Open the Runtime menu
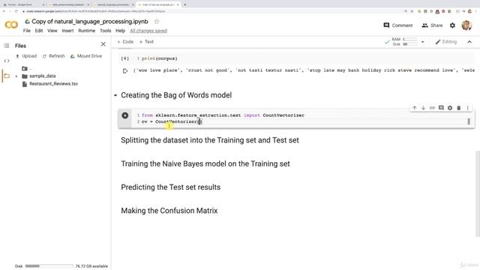 point(87,31)
